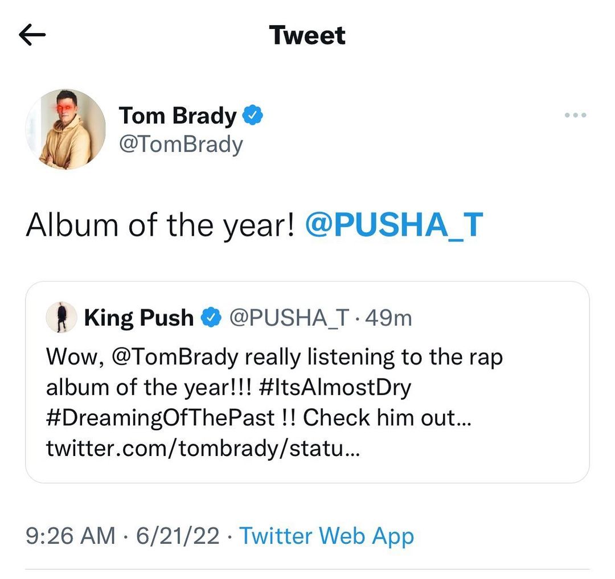The image size is (615, 579).
Task: Click the 49m timestamp on quoted tweet
Action: (x=389, y=318)
